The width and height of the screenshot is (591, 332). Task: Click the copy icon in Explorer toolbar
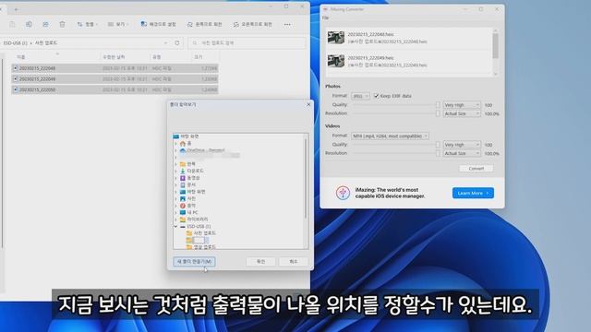(x=29, y=25)
